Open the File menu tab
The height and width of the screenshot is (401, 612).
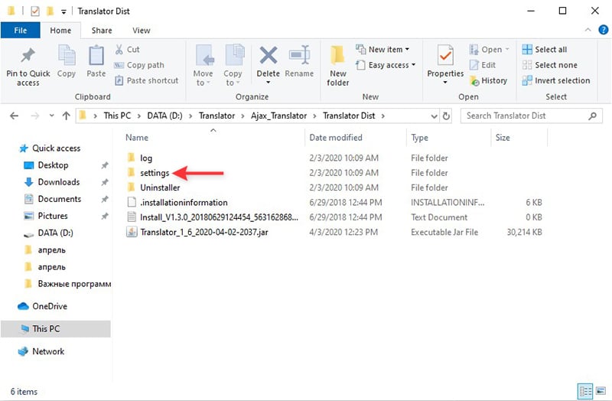point(21,31)
